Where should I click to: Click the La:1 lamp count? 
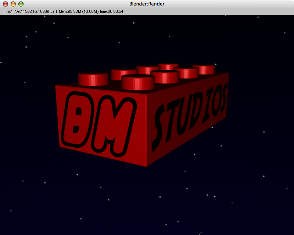[54, 12]
